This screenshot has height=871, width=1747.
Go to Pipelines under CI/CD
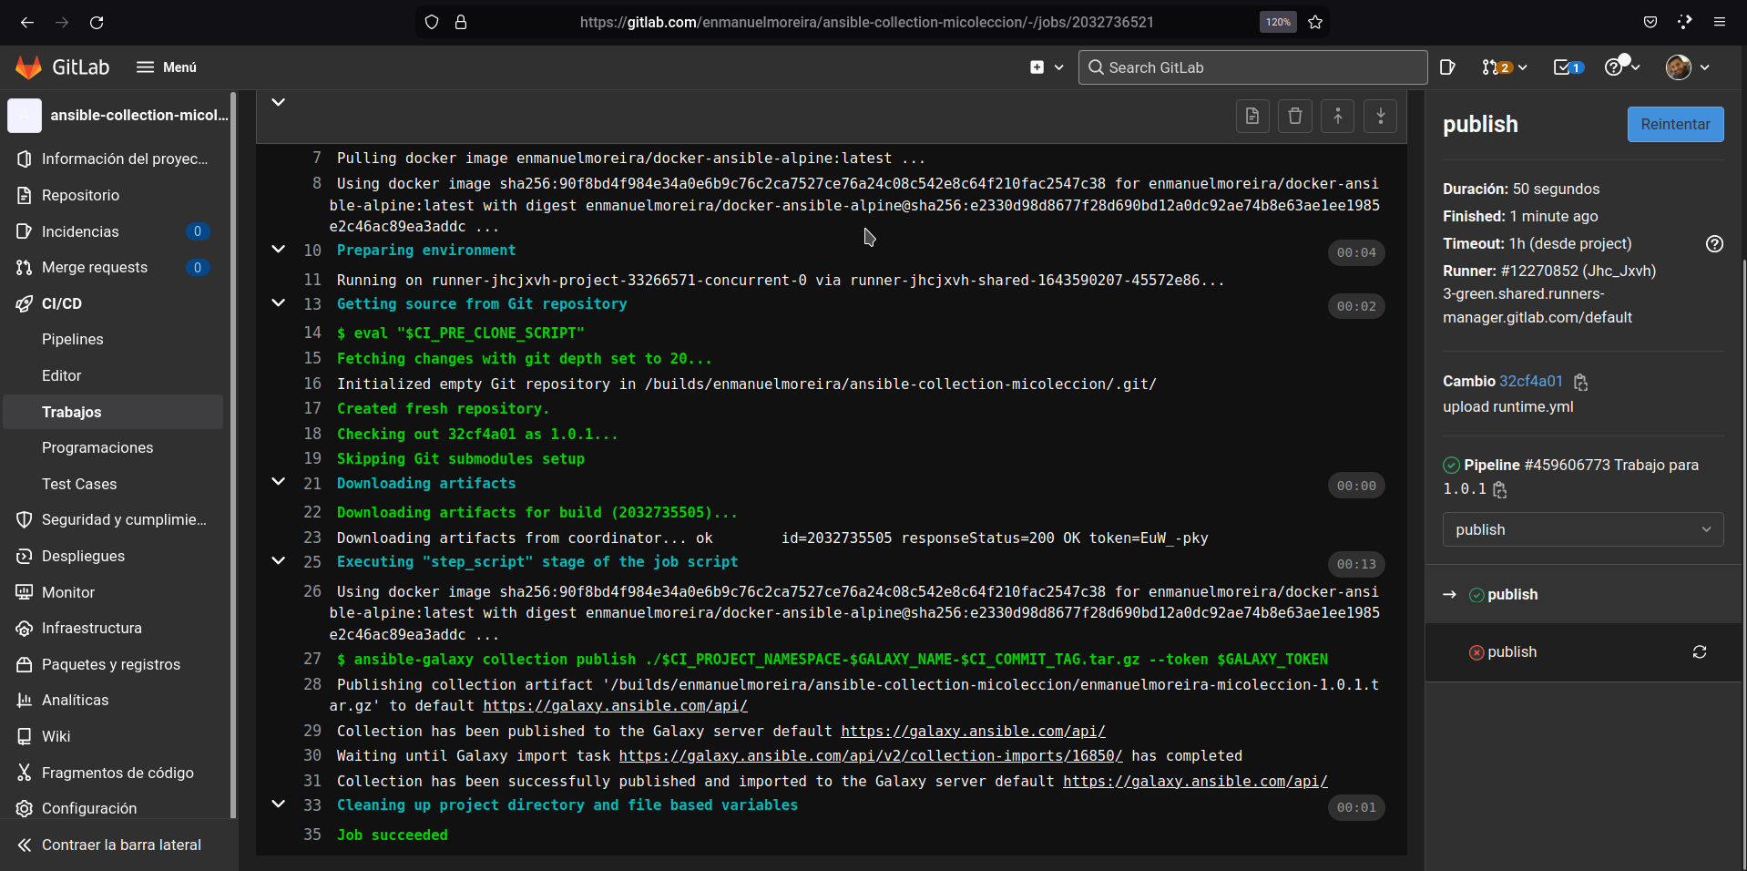(x=113, y=339)
